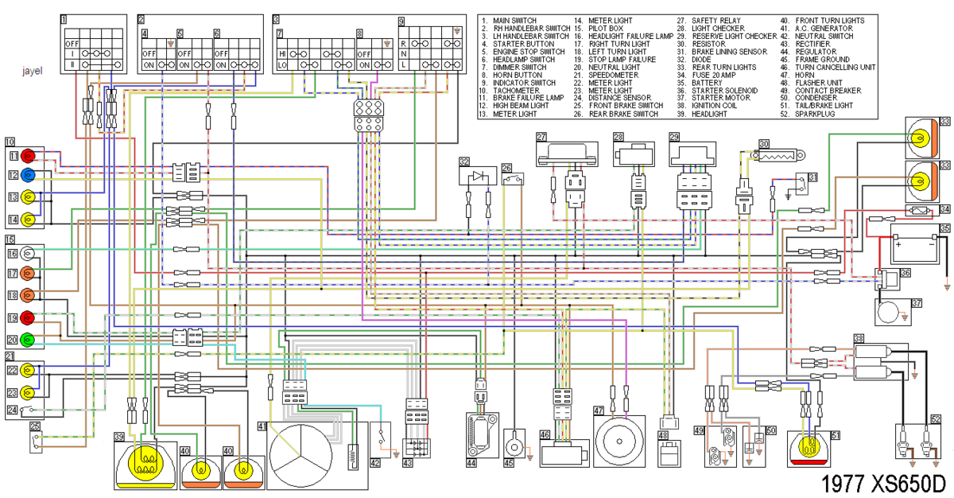This screenshot has width=954, height=498.
Task: Select the battery symbol labeled 35
Action: 914,243
